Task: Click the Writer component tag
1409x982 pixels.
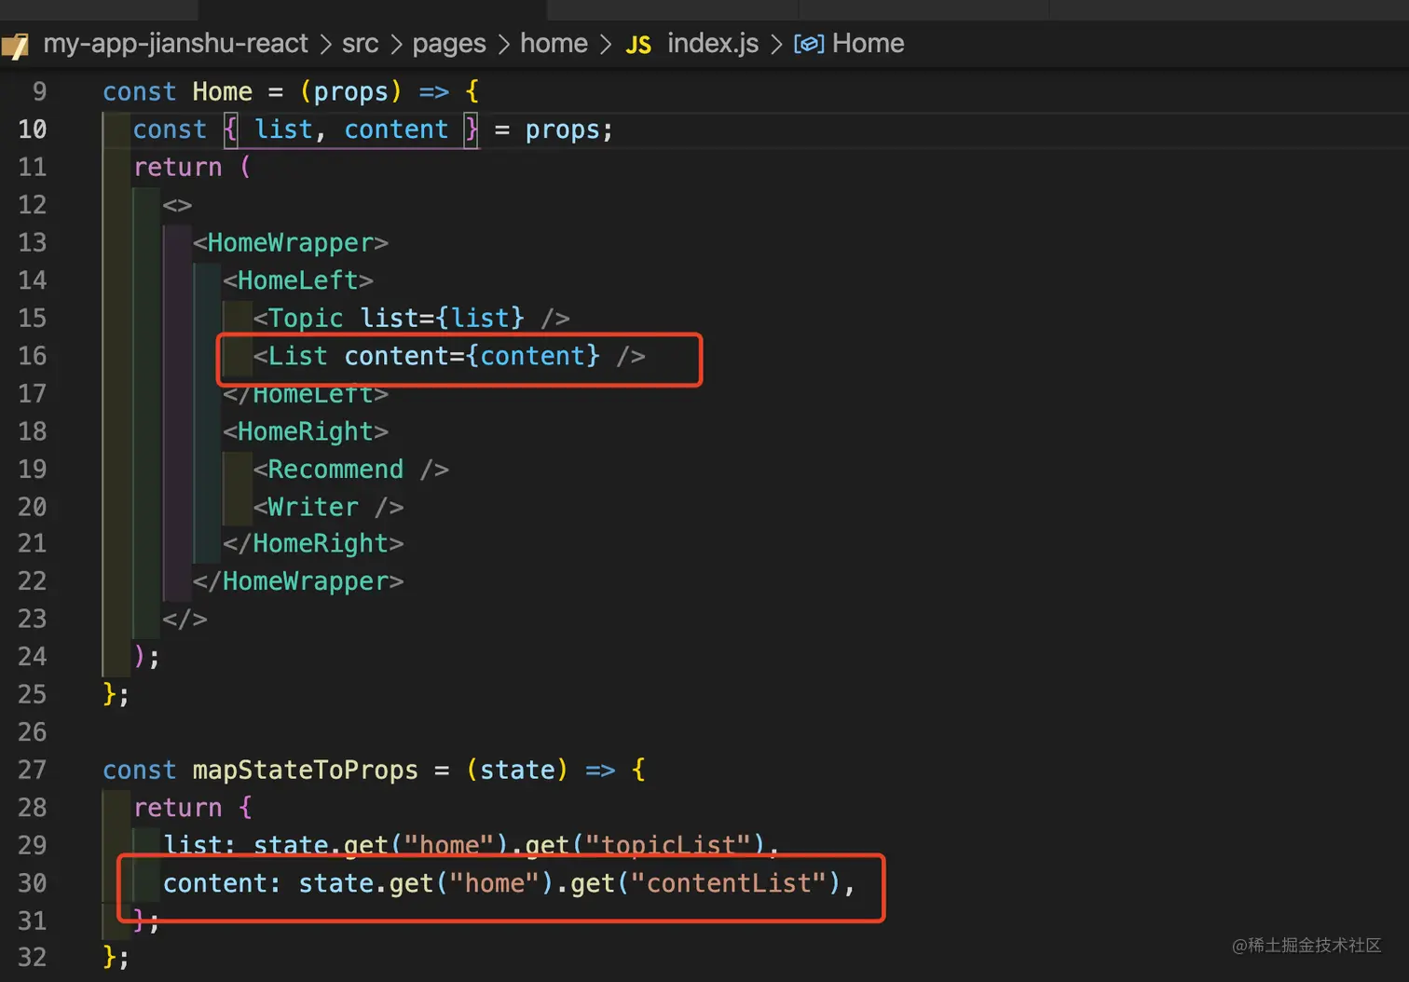Action: [312, 507]
